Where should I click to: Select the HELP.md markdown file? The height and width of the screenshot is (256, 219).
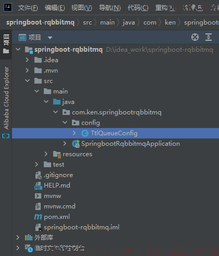pos(52,185)
